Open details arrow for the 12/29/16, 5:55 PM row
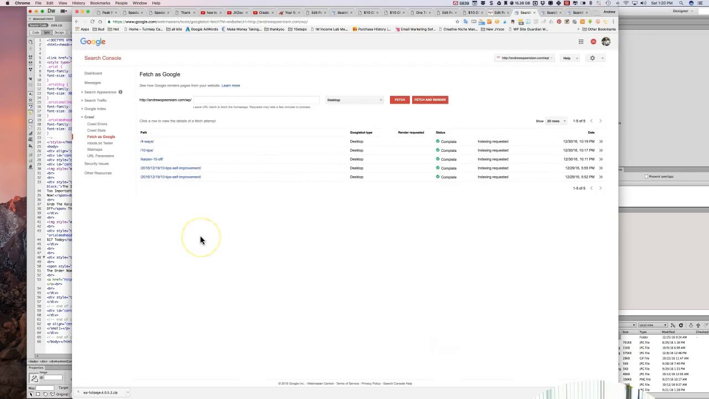Image resolution: width=709 pixels, height=399 pixels. tap(601, 168)
